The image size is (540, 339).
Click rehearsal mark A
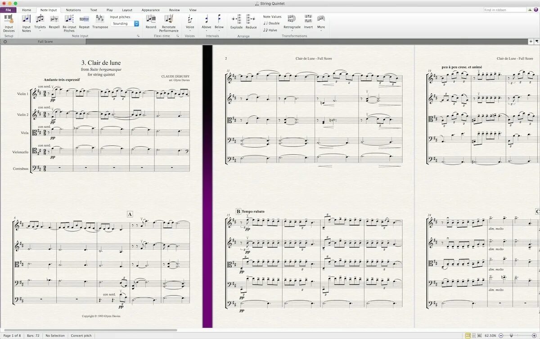tap(130, 215)
